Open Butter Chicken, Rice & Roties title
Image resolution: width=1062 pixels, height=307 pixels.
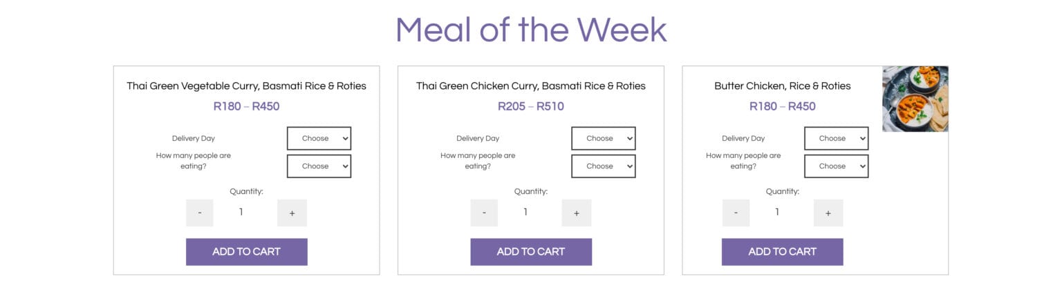pos(783,86)
